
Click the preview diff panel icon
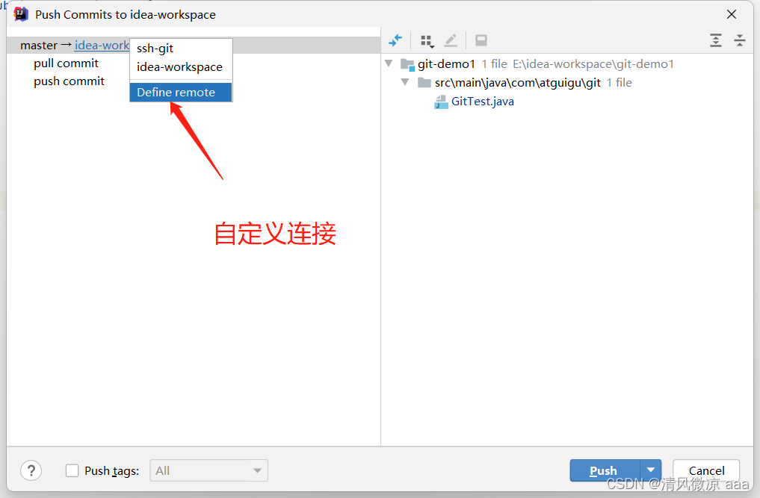click(481, 41)
